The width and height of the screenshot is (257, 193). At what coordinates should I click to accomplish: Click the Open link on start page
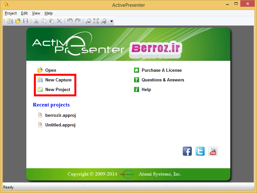(51, 70)
